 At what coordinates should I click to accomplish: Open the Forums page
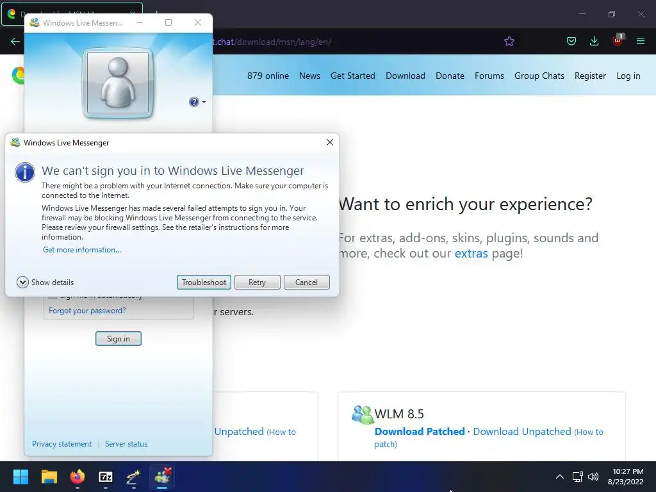(x=489, y=76)
